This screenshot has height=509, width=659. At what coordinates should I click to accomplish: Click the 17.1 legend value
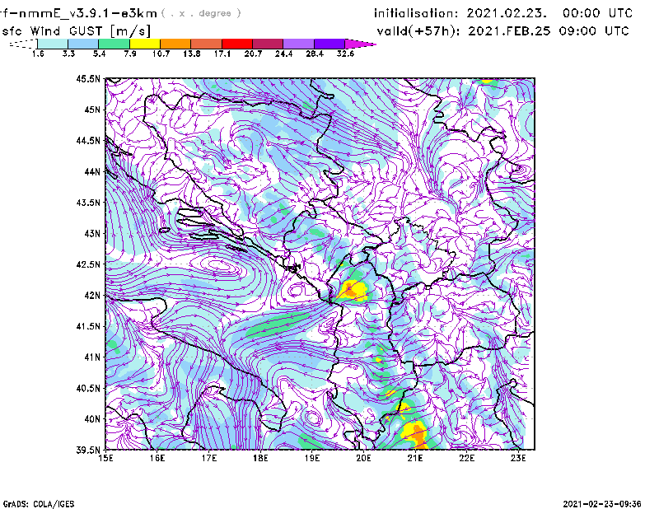(x=222, y=54)
